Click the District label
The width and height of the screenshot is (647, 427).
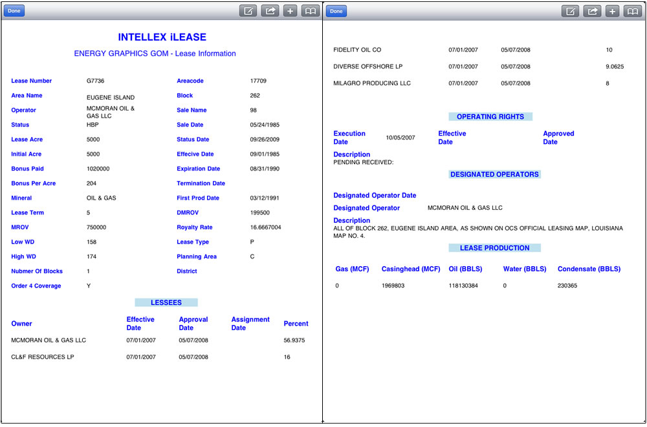pos(187,271)
